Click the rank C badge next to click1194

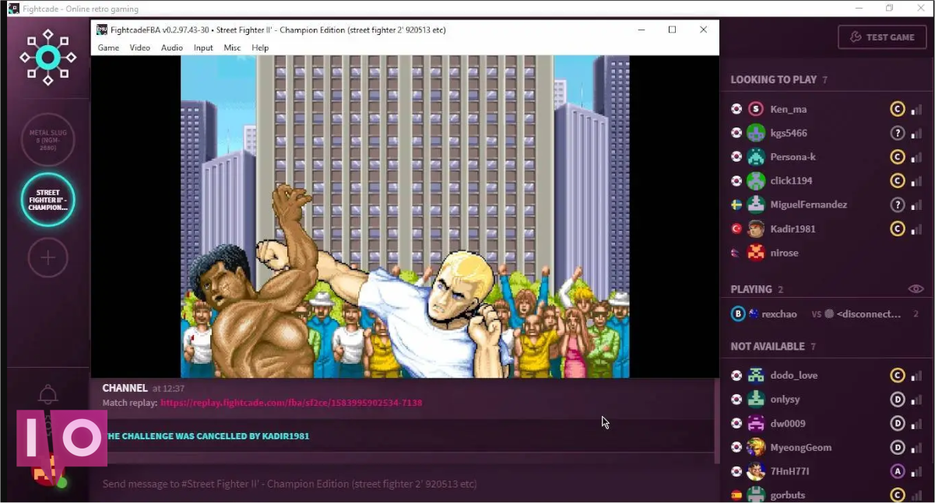coord(897,181)
